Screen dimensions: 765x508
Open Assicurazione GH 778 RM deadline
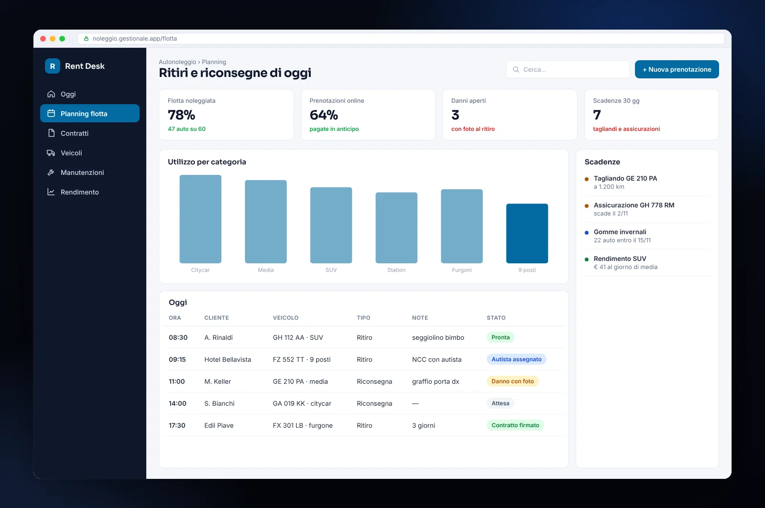pyautogui.click(x=647, y=209)
